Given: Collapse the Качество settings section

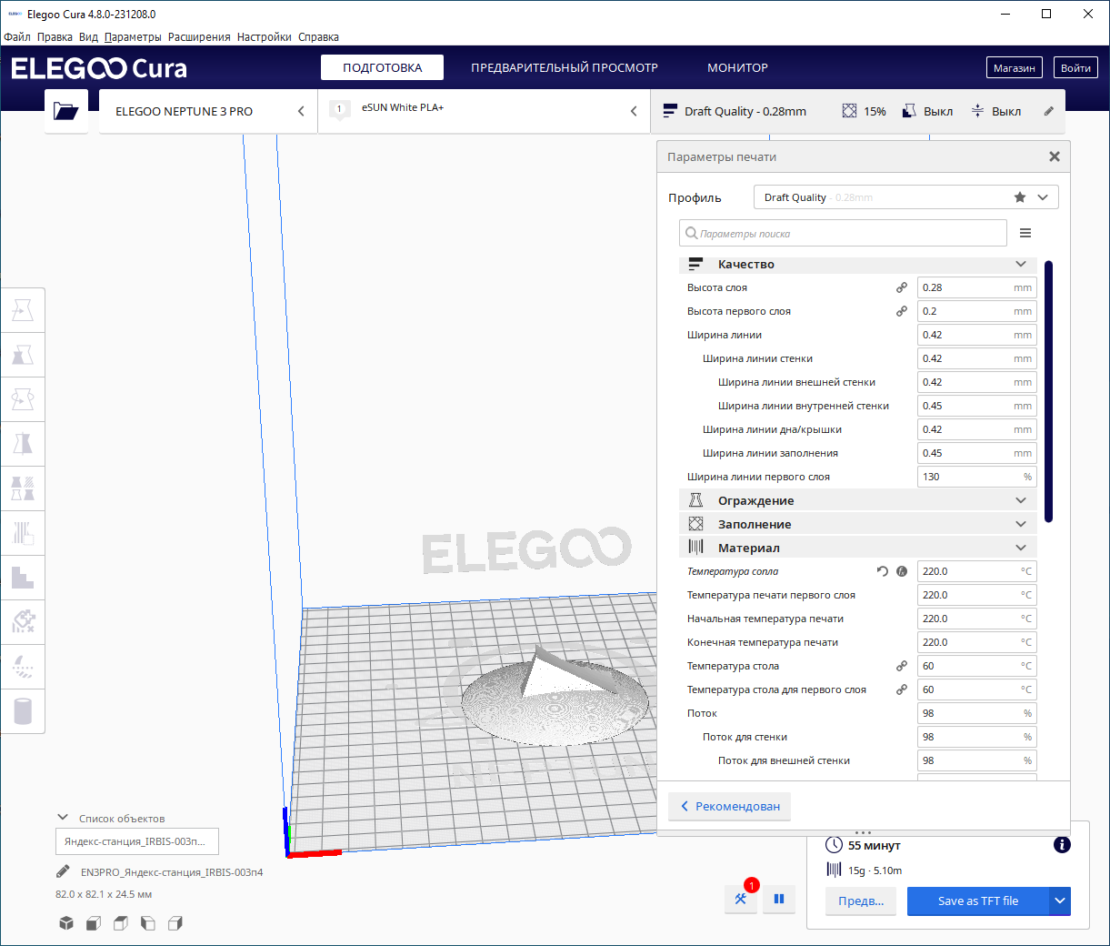Looking at the screenshot, I should pyautogui.click(x=858, y=264).
